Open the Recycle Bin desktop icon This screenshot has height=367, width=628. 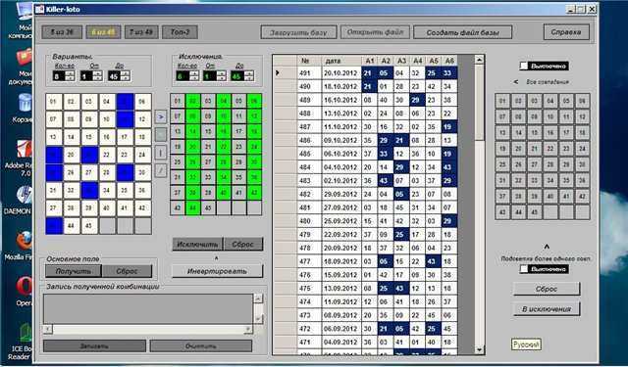[x=24, y=108]
